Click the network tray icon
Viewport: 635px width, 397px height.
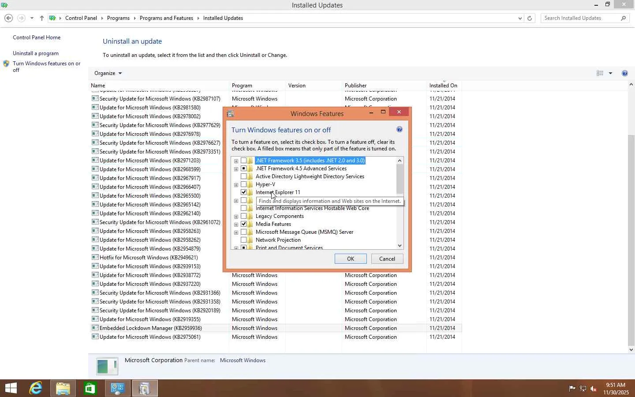click(x=583, y=389)
